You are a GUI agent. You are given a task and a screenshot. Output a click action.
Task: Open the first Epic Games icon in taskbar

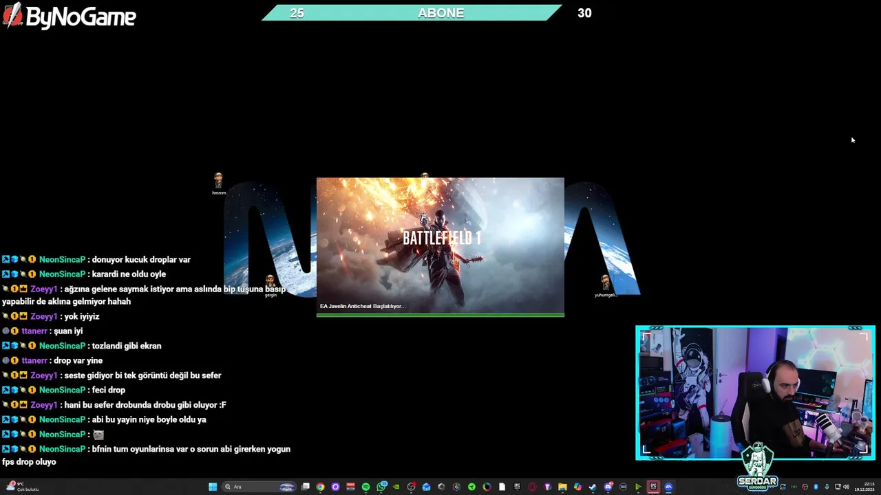517,487
